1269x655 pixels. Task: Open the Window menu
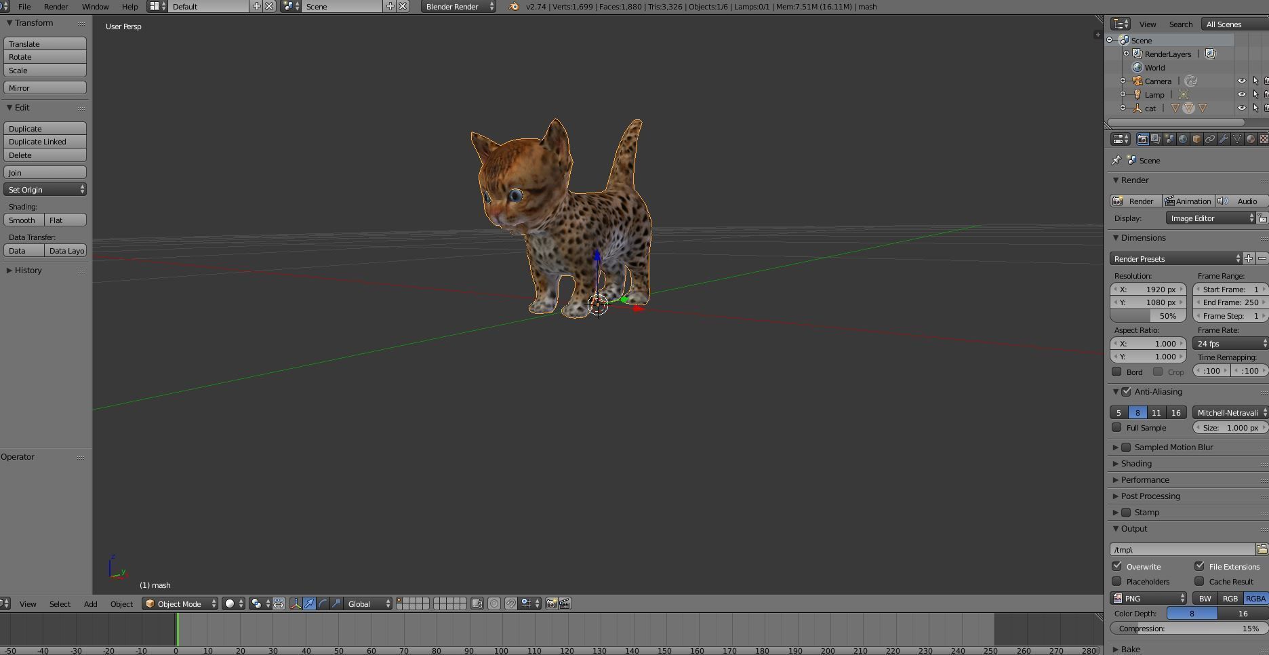click(95, 7)
